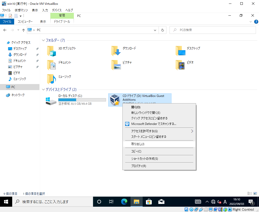The image size is (259, 212).
Task: Refresh the PC address location
Action: tap(163, 30)
